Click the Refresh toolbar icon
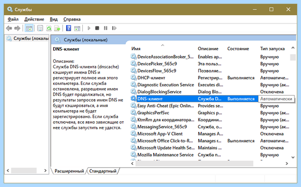Screen dimensions: 301x187 click(x=49, y=29)
